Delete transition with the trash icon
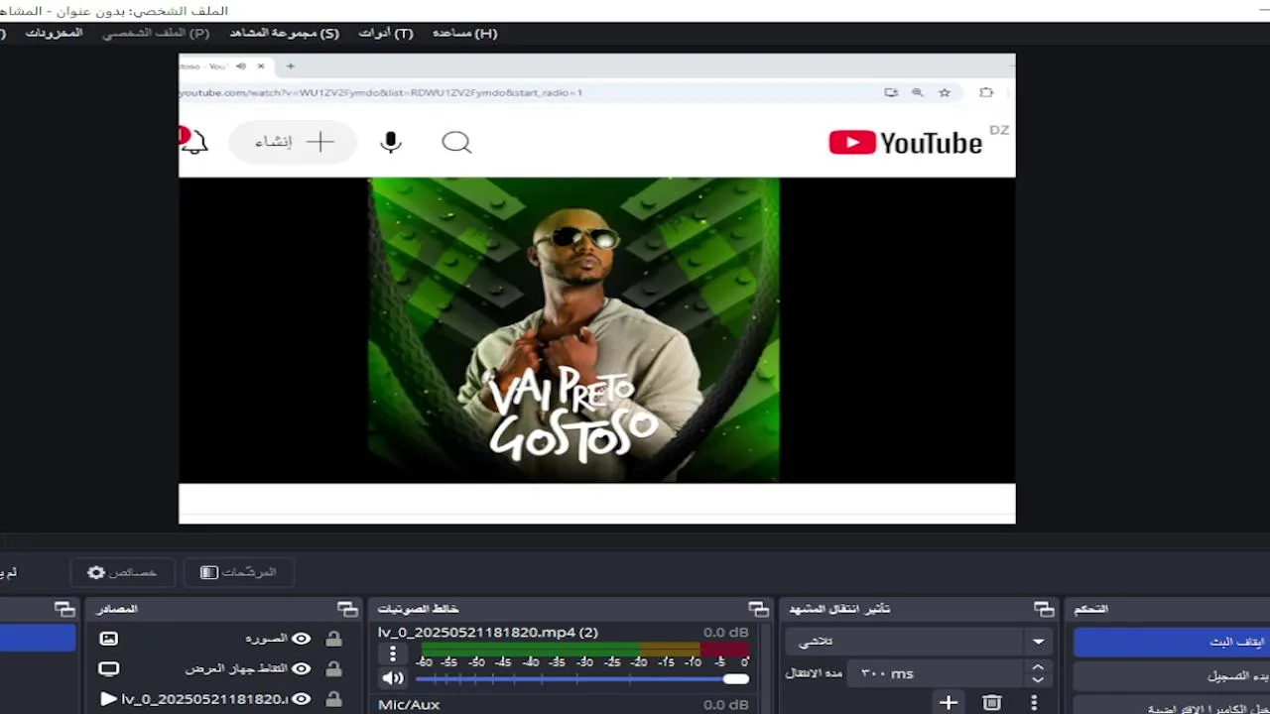 point(992,703)
